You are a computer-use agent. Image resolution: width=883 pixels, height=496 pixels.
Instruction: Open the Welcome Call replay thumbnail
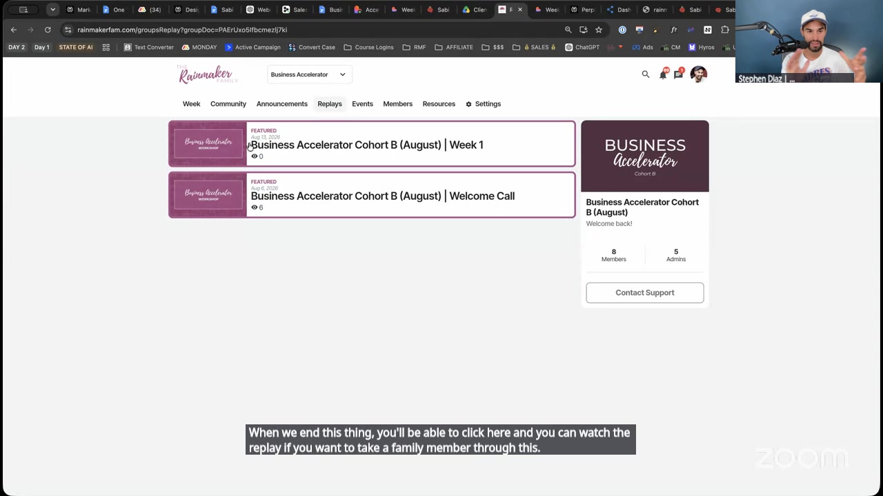208,195
